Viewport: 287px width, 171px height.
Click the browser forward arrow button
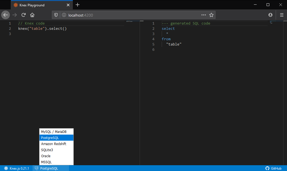15,15
